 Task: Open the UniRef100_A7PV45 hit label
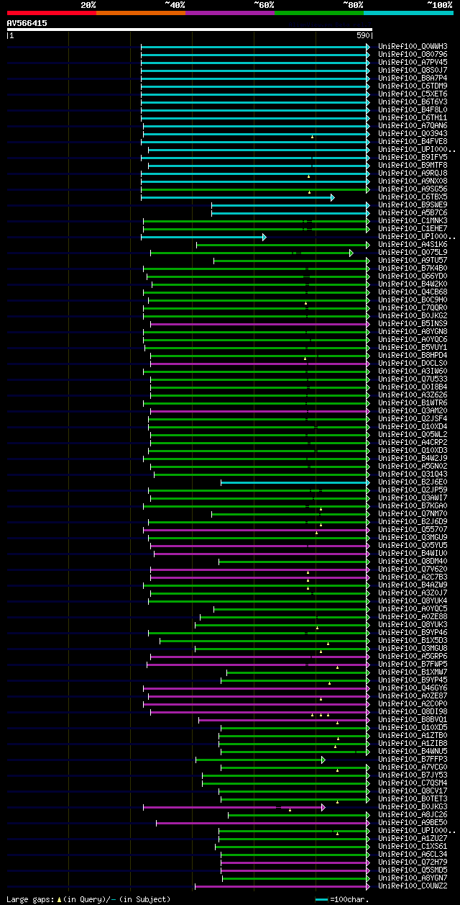pos(413,62)
